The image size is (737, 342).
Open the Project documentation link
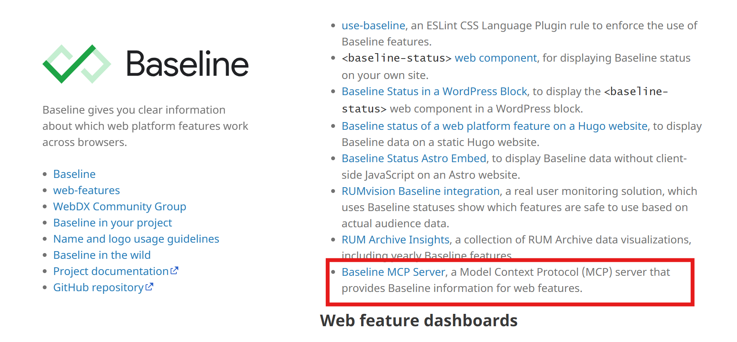(111, 271)
